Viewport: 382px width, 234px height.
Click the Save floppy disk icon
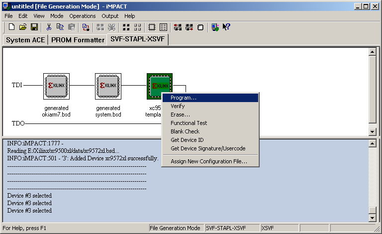pyautogui.click(x=34, y=27)
